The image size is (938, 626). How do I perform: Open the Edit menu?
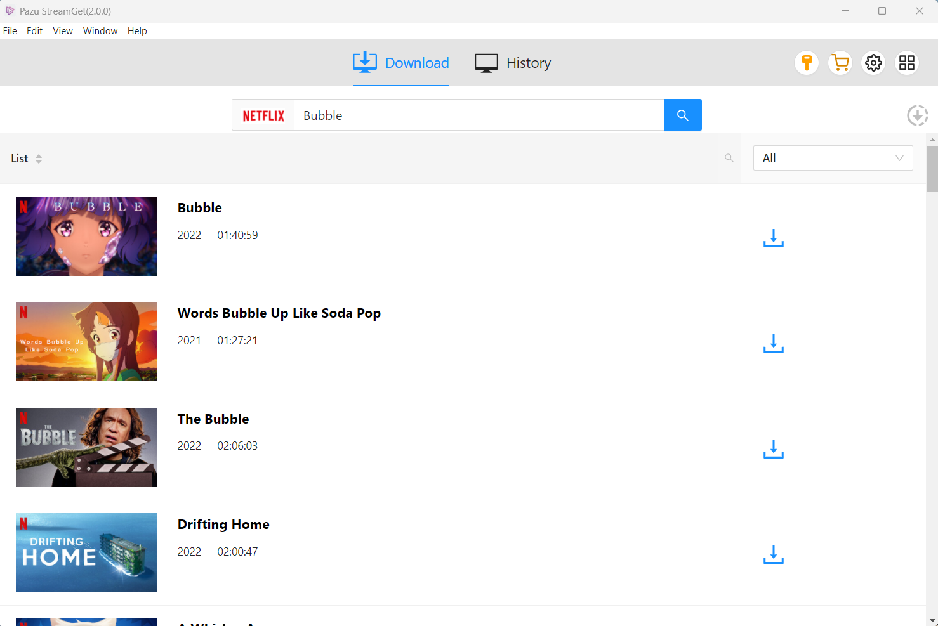pos(35,31)
